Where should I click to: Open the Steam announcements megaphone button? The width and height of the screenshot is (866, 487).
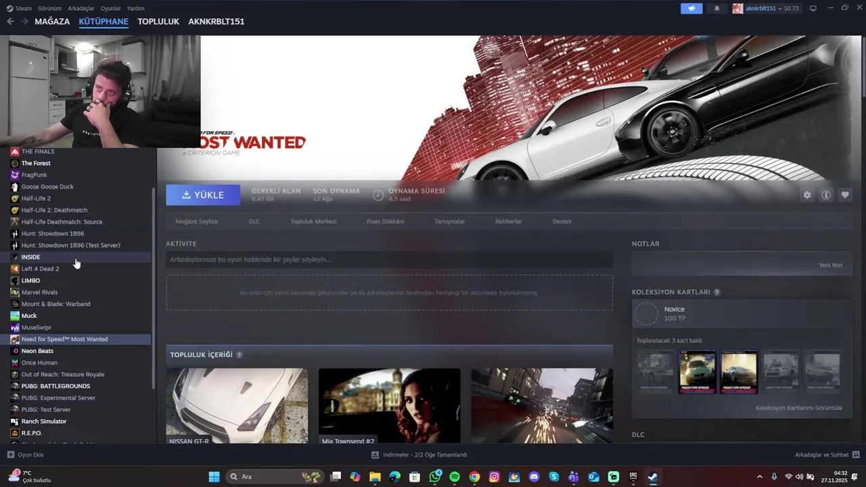pos(691,8)
